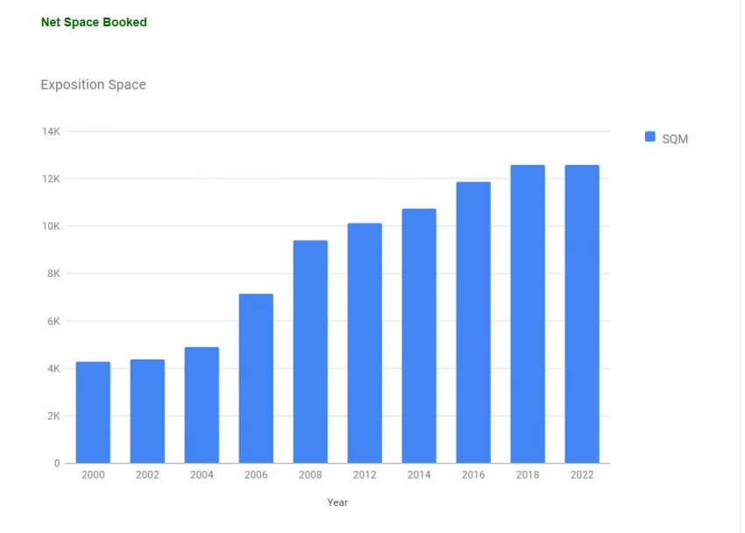Select the 2012 bar in chart

tap(365, 343)
